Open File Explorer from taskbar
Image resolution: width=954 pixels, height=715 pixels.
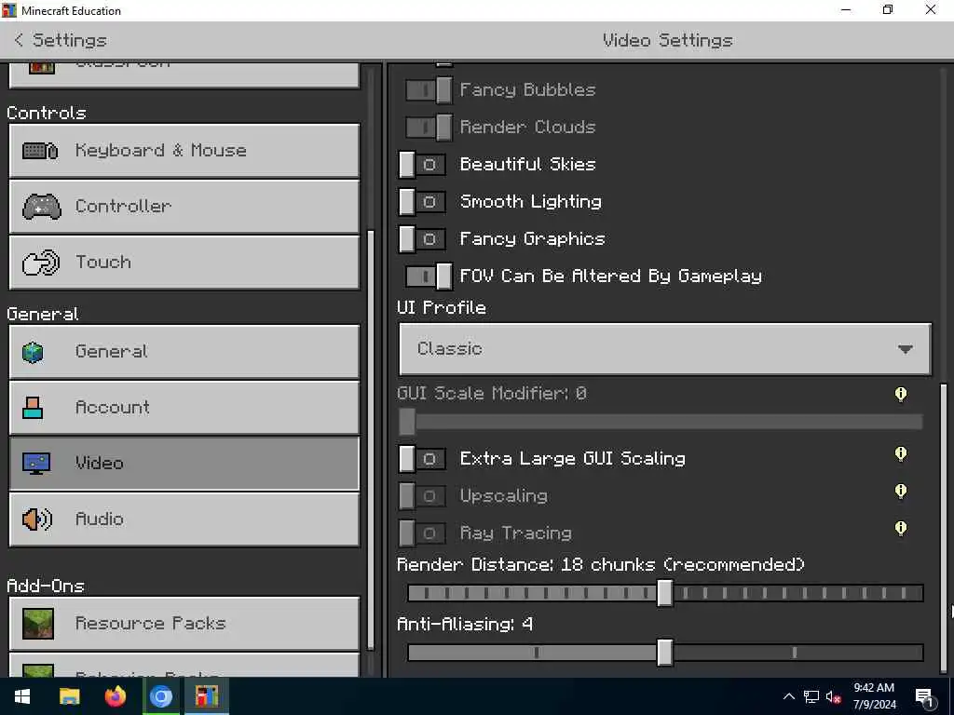[69, 696]
